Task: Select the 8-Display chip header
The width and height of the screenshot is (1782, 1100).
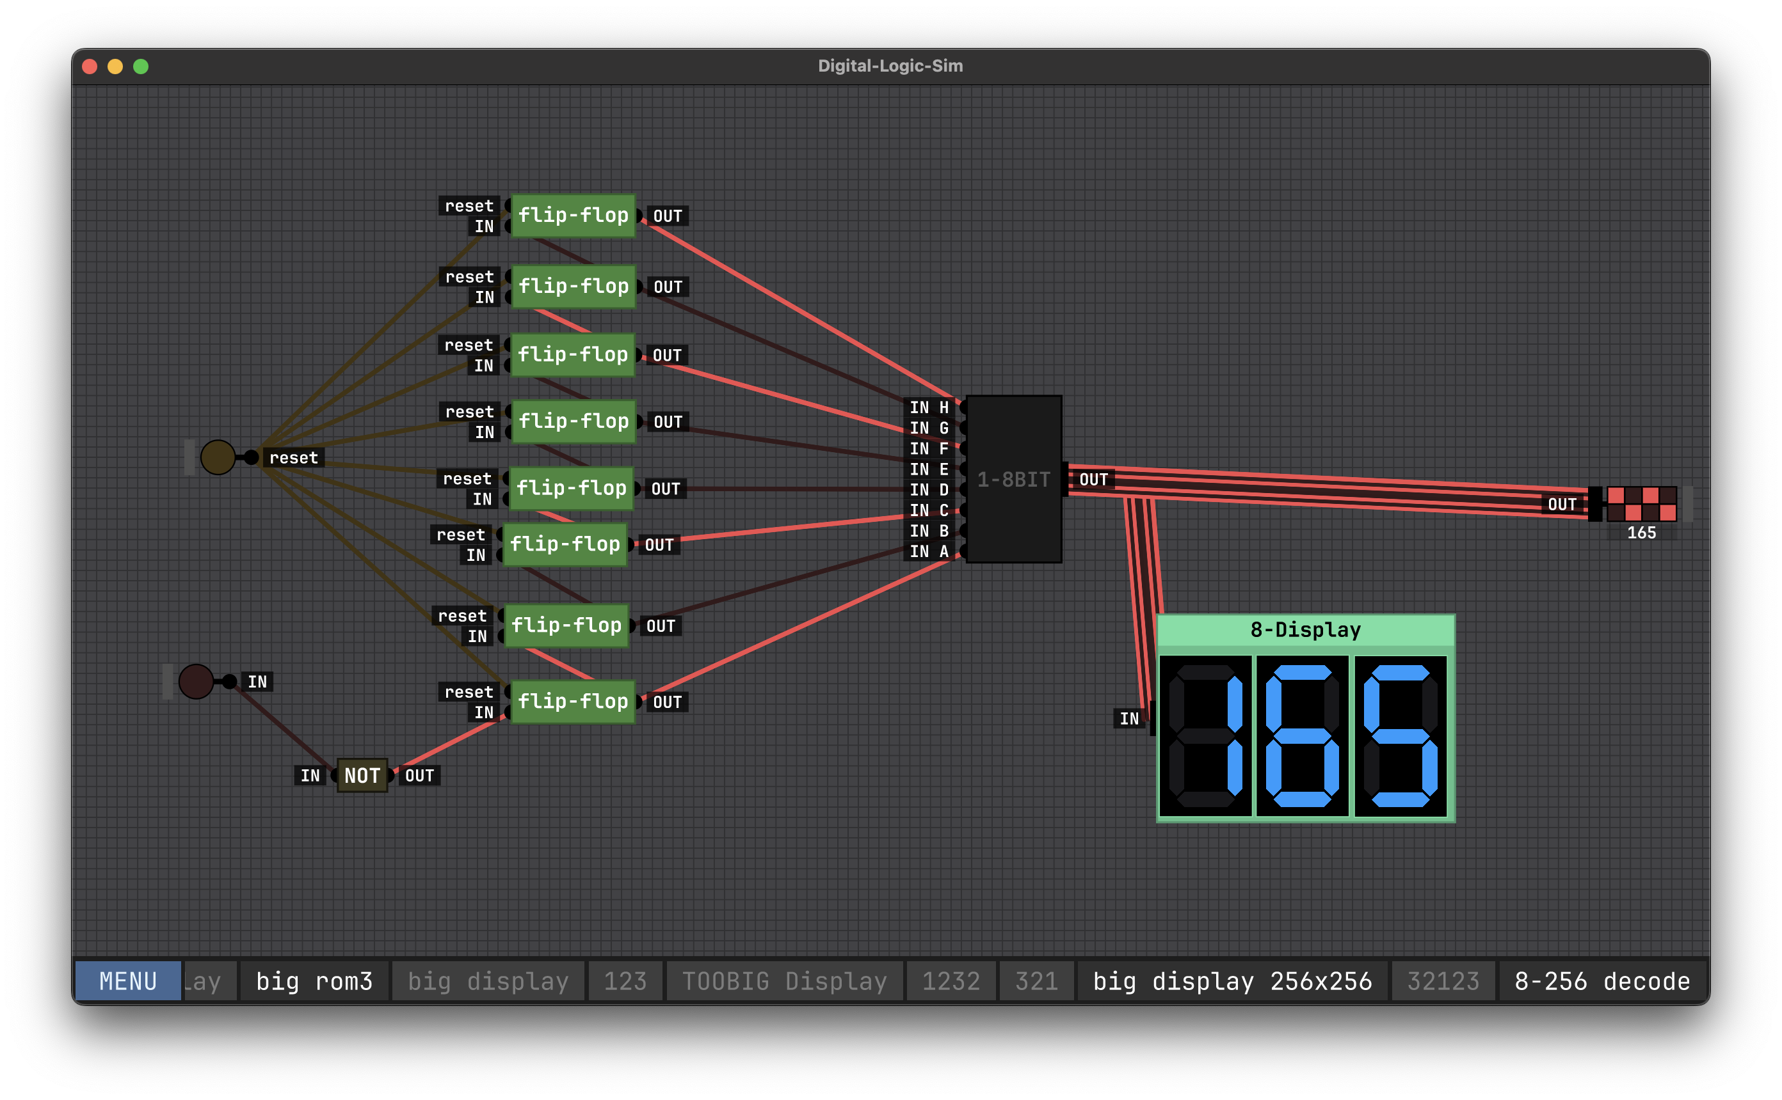Action: [1305, 630]
